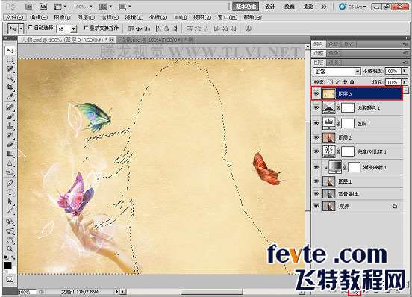This screenshot has height=297, width=412.
Task: Select the 图层 3 layer thumbnail
Action: pyautogui.click(x=328, y=94)
